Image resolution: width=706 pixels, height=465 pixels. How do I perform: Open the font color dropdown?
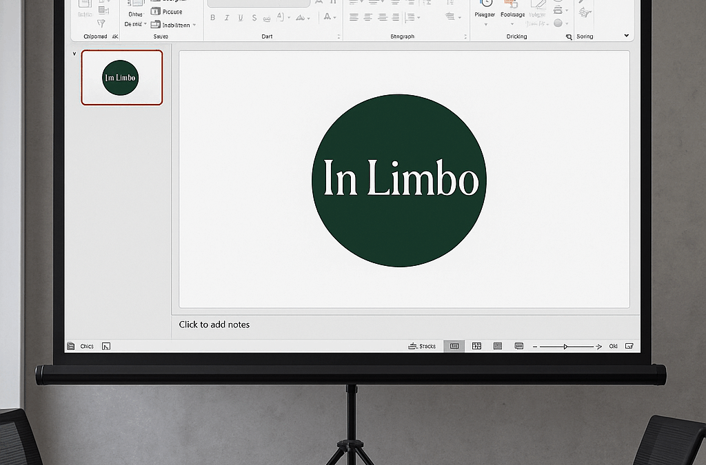pyautogui.click(x=329, y=17)
